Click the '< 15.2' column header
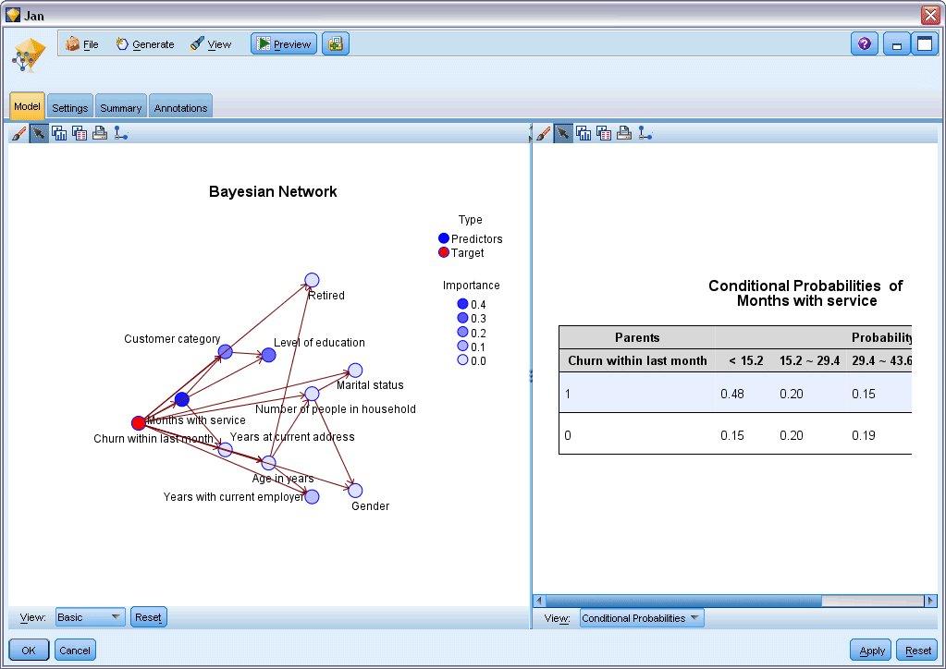The height and width of the screenshot is (669, 946). (x=745, y=360)
